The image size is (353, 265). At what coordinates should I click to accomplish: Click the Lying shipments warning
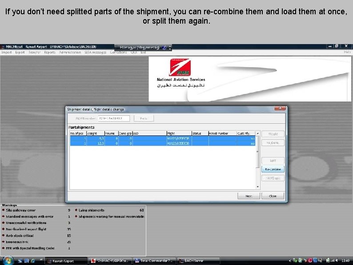pyautogui.click(x=91, y=210)
